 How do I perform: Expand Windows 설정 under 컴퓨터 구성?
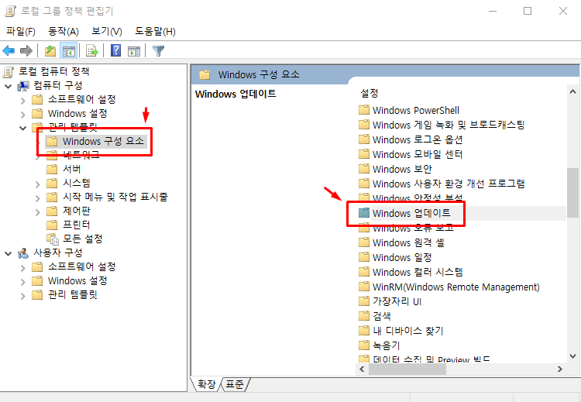(23, 115)
